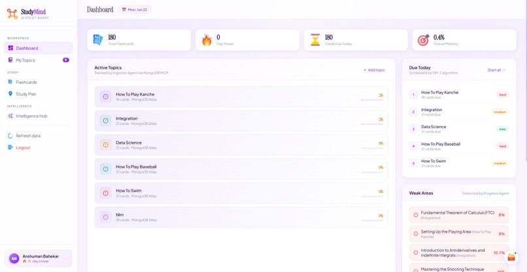Click the Overall Mastery target icon

coord(424,40)
